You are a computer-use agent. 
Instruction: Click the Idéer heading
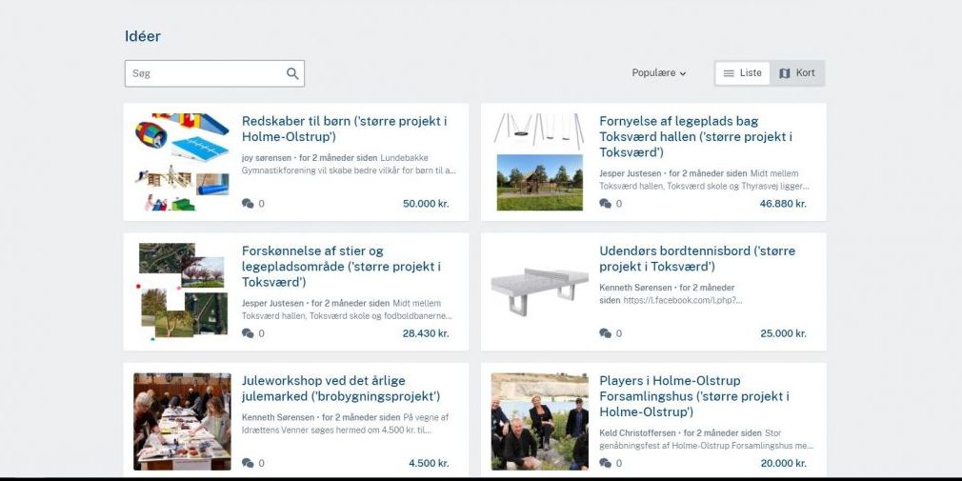click(143, 36)
